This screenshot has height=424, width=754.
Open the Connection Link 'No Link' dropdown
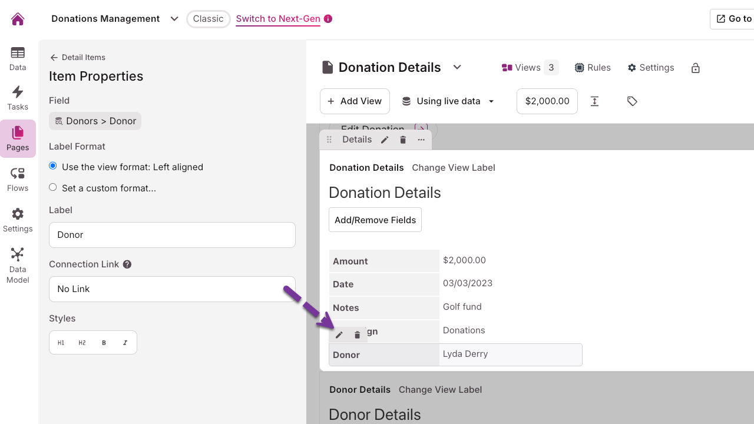tap(172, 289)
